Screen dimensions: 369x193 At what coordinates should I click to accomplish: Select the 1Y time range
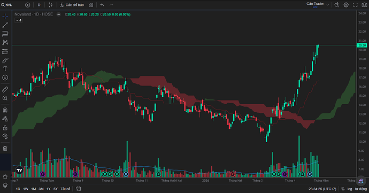pyautogui.click(x=49, y=189)
